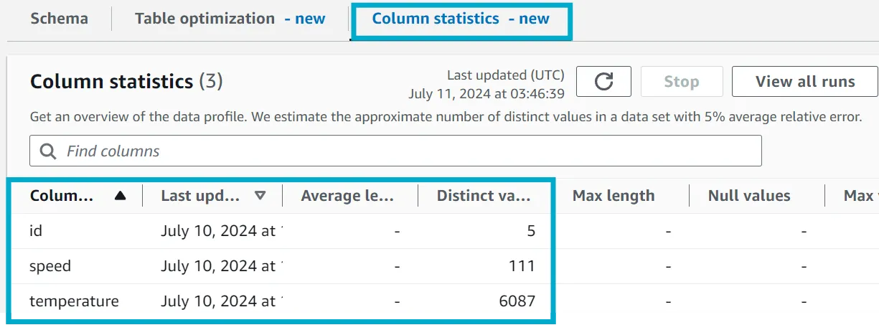Click distinct value 6087 for temperature
879x325 pixels.
517,301
